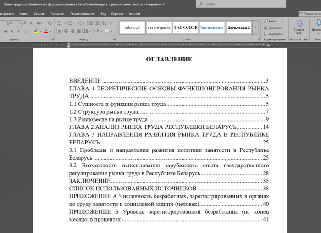This screenshot has width=321, height=233.
Task: Apply the borders grid icon
Action: (x=107, y=31)
